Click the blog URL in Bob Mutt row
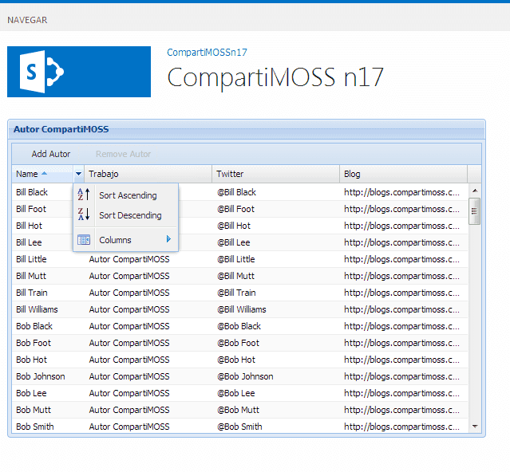 (x=403, y=410)
